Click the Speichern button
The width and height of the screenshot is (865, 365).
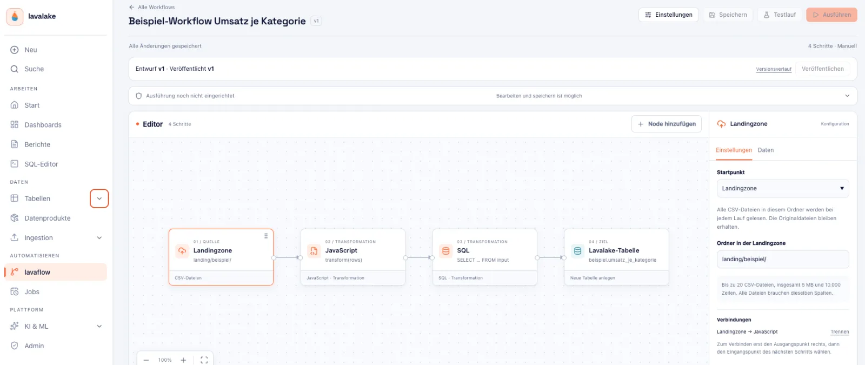[x=728, y=15]
